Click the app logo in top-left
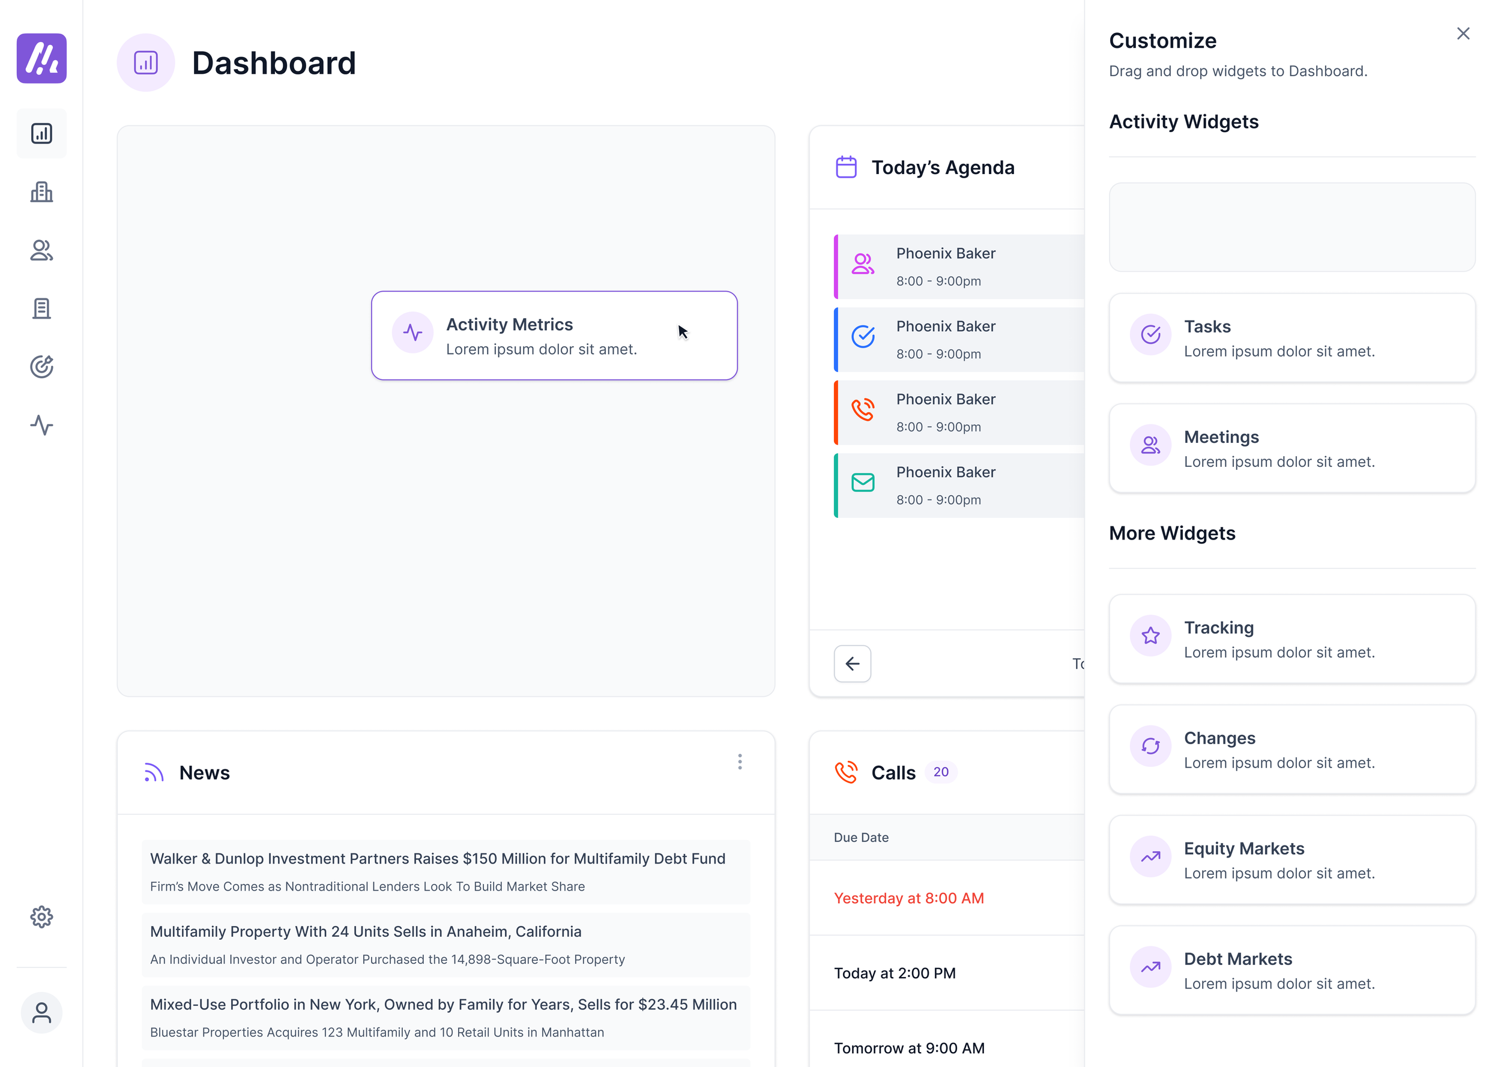1501x1067 pixels. [x=41, y=58]
